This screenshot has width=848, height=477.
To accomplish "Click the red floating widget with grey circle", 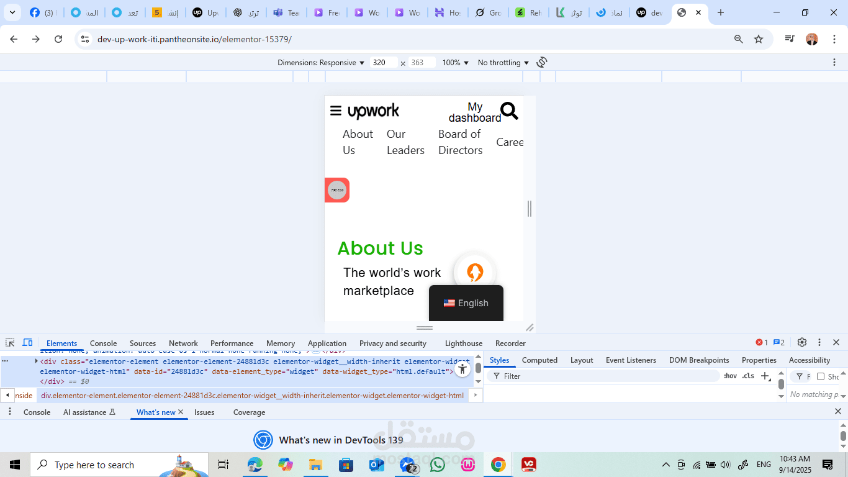I will tap(337, 190).
